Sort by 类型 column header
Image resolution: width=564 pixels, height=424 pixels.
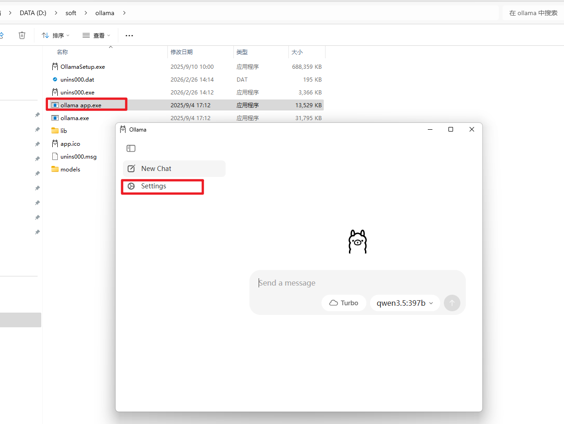[x=242, y=52]
